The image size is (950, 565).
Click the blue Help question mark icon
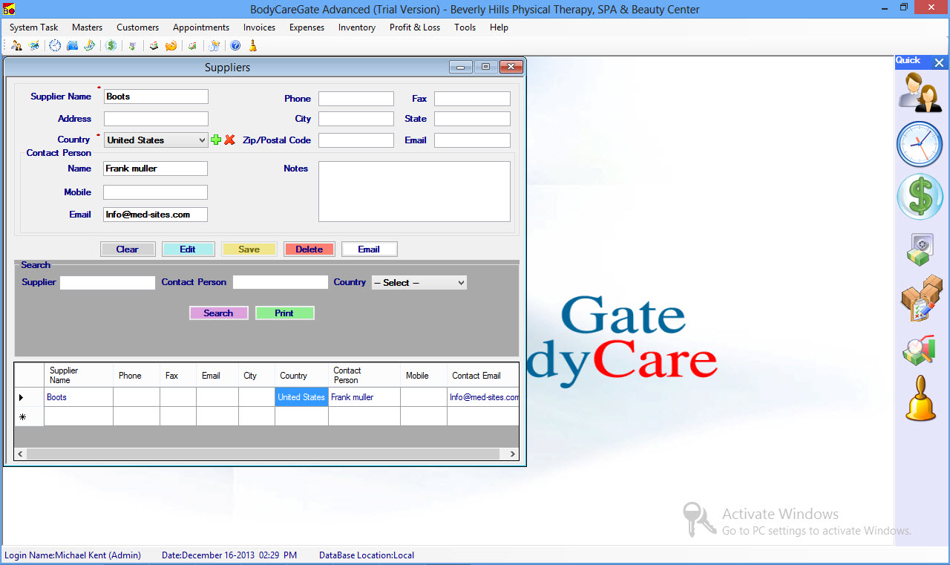235,46
